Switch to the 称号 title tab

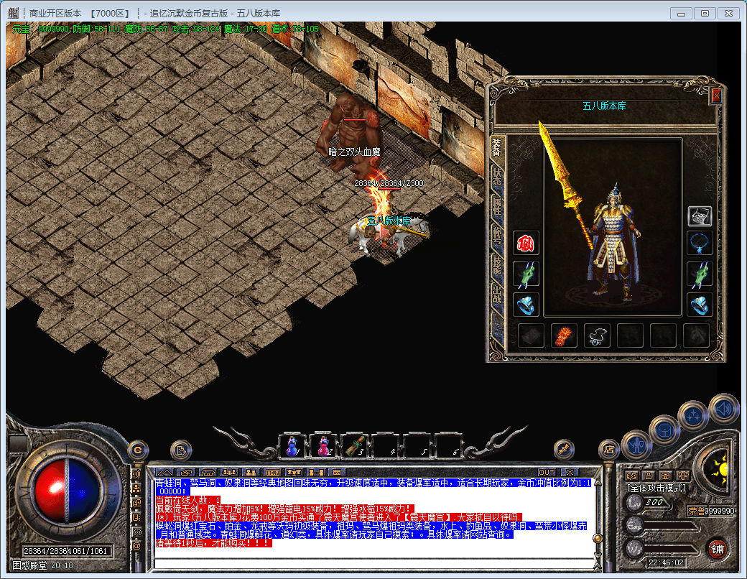497,236
